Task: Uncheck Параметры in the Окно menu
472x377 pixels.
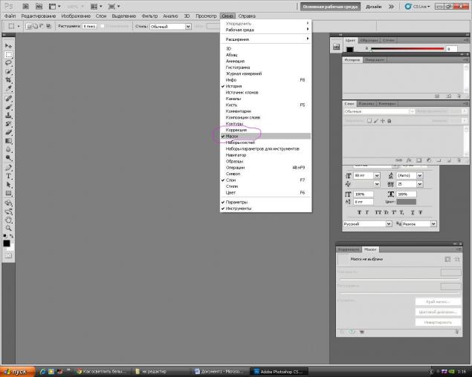Action: (x=265, y=202)
